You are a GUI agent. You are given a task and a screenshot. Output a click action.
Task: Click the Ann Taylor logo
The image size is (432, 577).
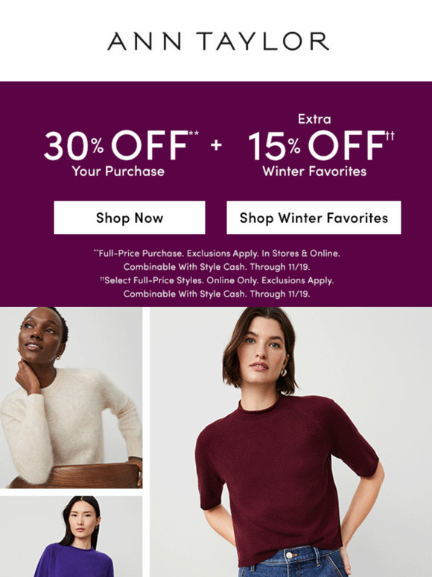(x=218, y=41)
